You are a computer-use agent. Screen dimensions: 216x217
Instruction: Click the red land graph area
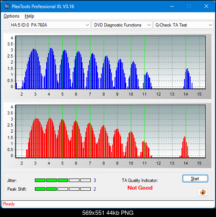[x=111, y=132]
